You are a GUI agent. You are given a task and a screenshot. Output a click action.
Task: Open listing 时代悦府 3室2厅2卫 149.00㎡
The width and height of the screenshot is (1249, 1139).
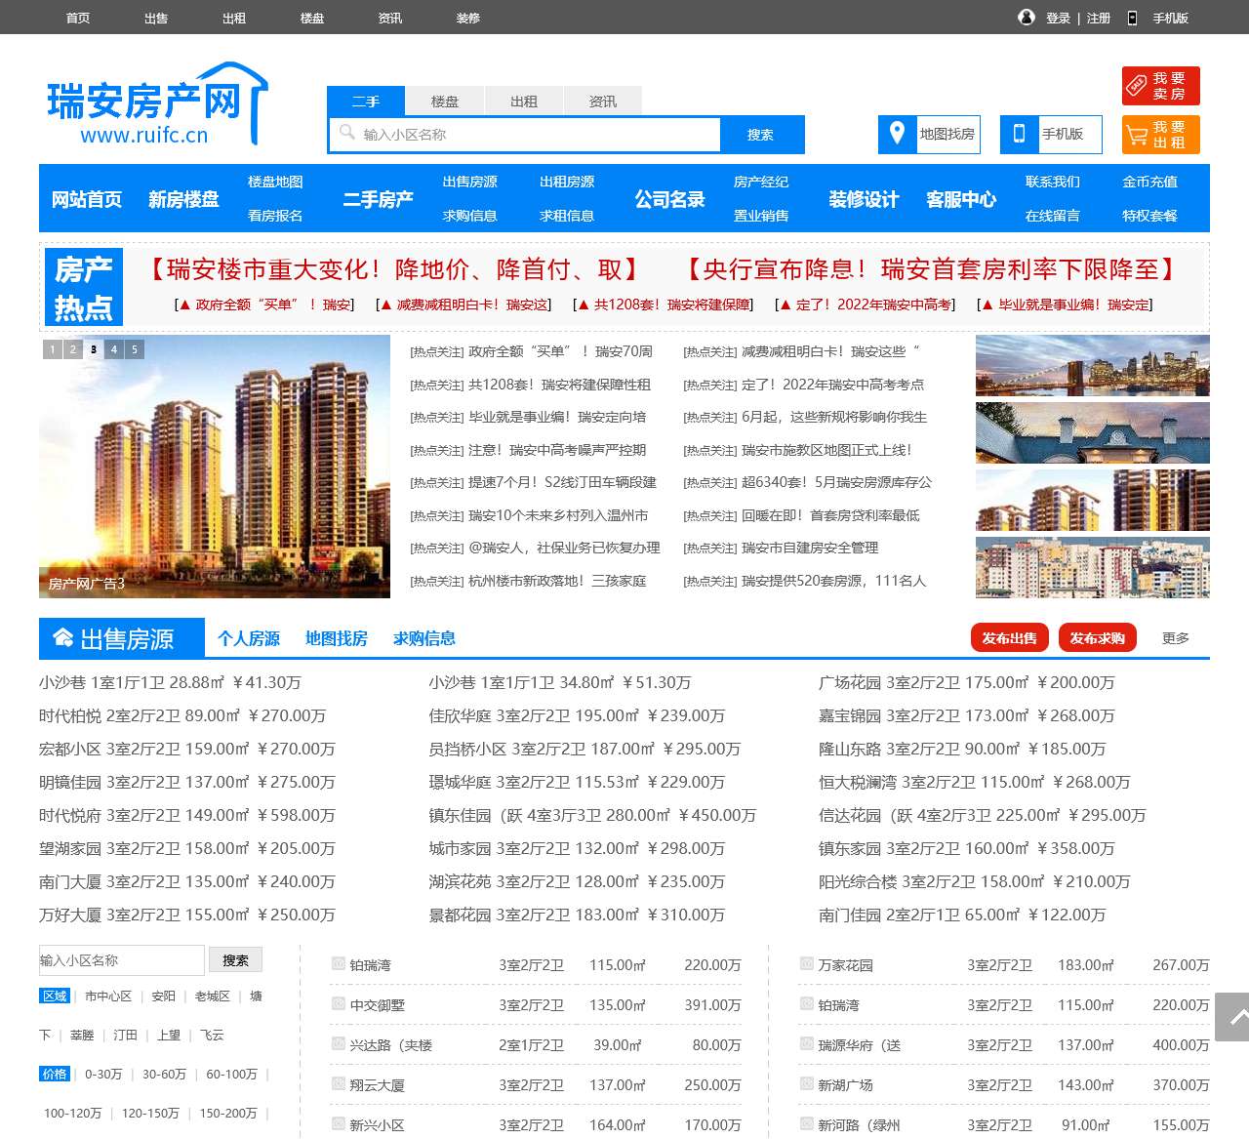point(187,815)
